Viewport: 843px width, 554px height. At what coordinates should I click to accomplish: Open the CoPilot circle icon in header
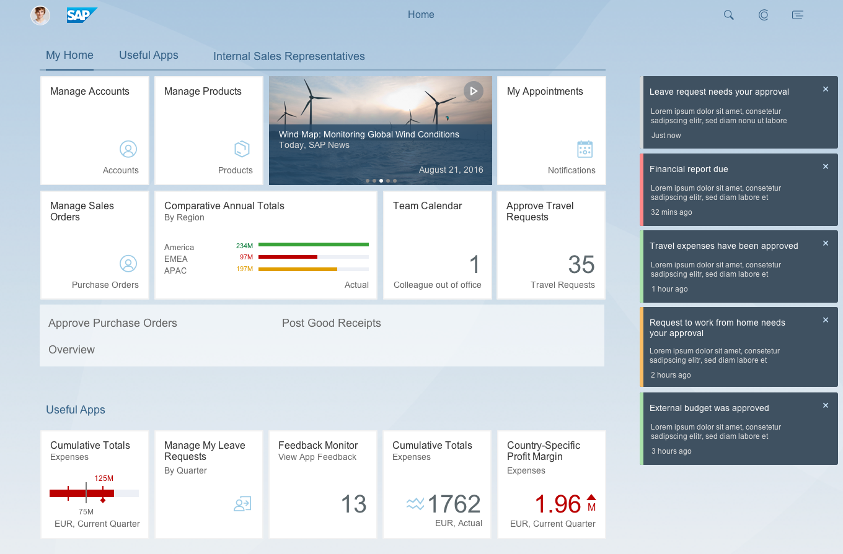[764, 15]
